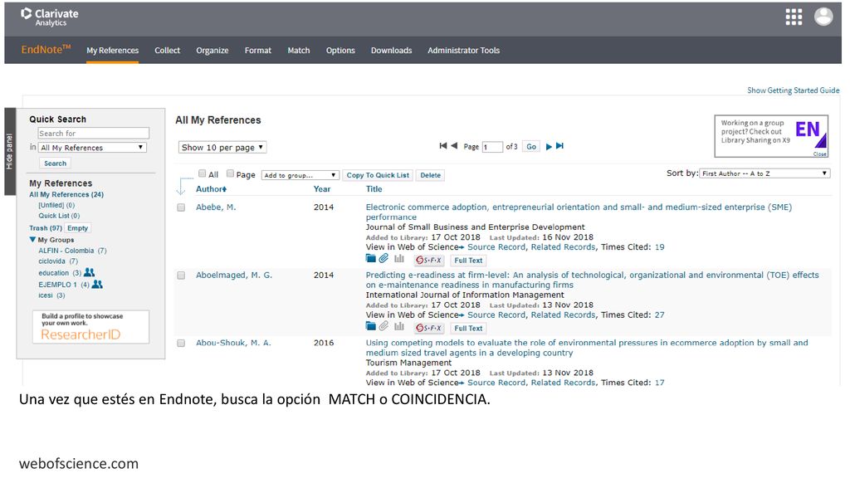Click SFX button for Aboelmaged reference
850x478 pixels.
pyautogui.click(x=429, y=328)
